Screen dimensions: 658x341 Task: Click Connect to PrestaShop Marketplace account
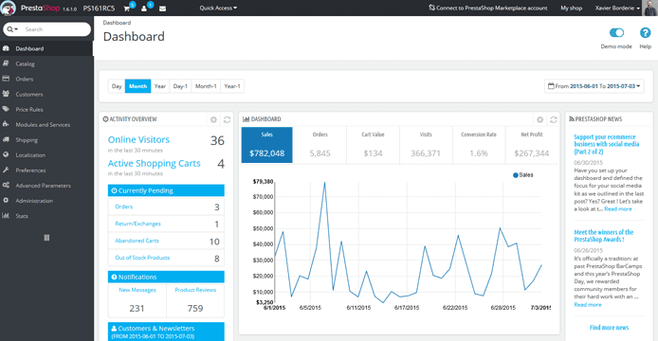[x=488, y=8]
